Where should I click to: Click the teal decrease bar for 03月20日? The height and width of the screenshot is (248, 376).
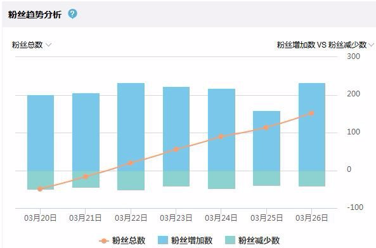[41, 180]
